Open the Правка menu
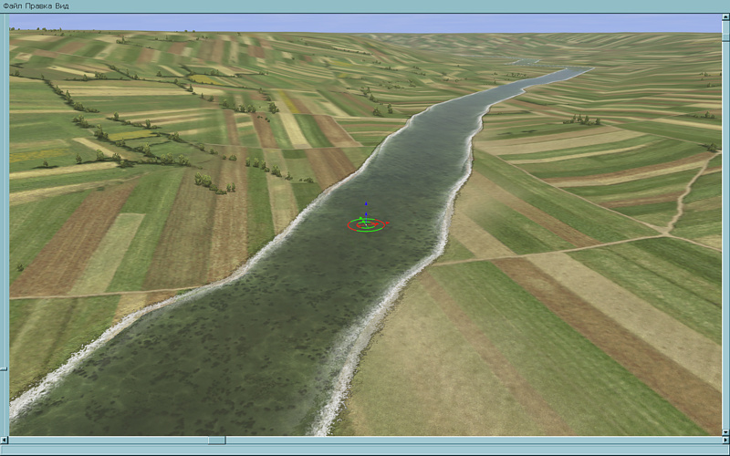The width and height of the screenshot is (730, 456). tap(36, 6)
